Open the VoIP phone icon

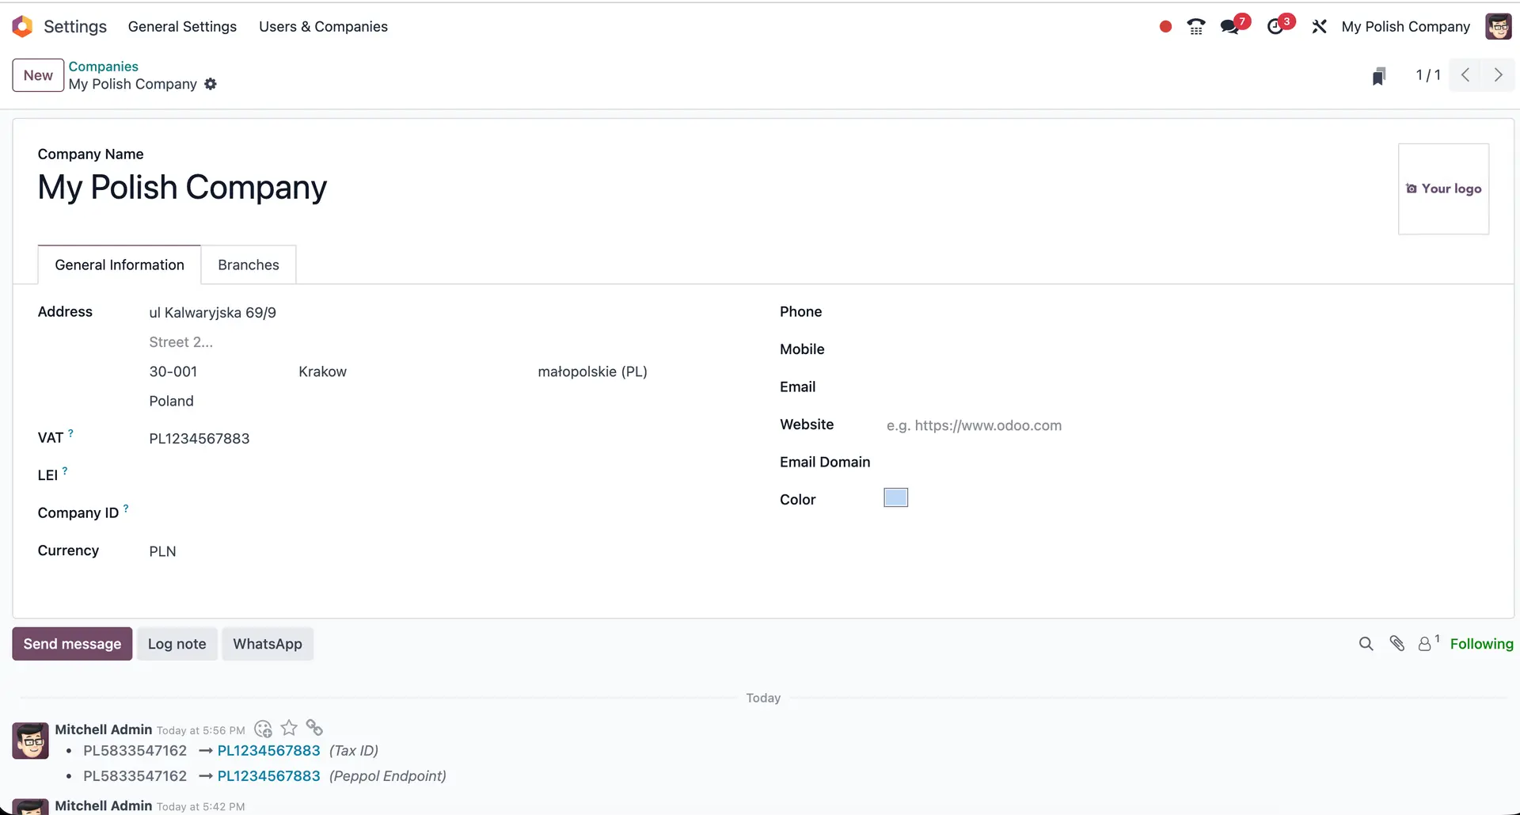click(x=1195, y=27)
